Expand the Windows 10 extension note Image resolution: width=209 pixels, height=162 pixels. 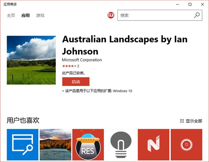97,91
